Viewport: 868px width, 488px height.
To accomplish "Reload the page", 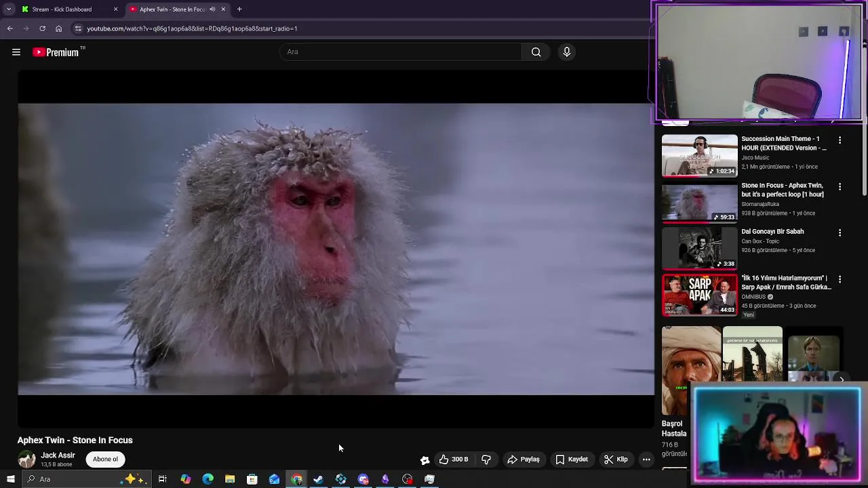I will coord(42,28).
